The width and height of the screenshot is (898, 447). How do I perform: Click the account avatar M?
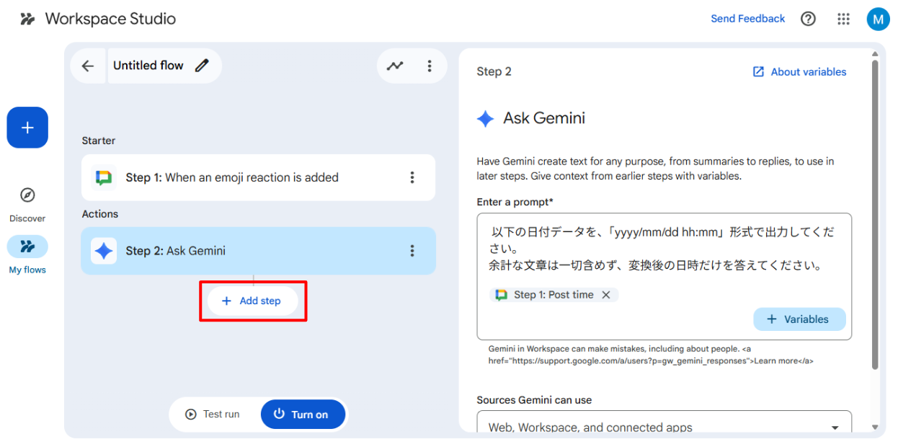click(878, 19)
